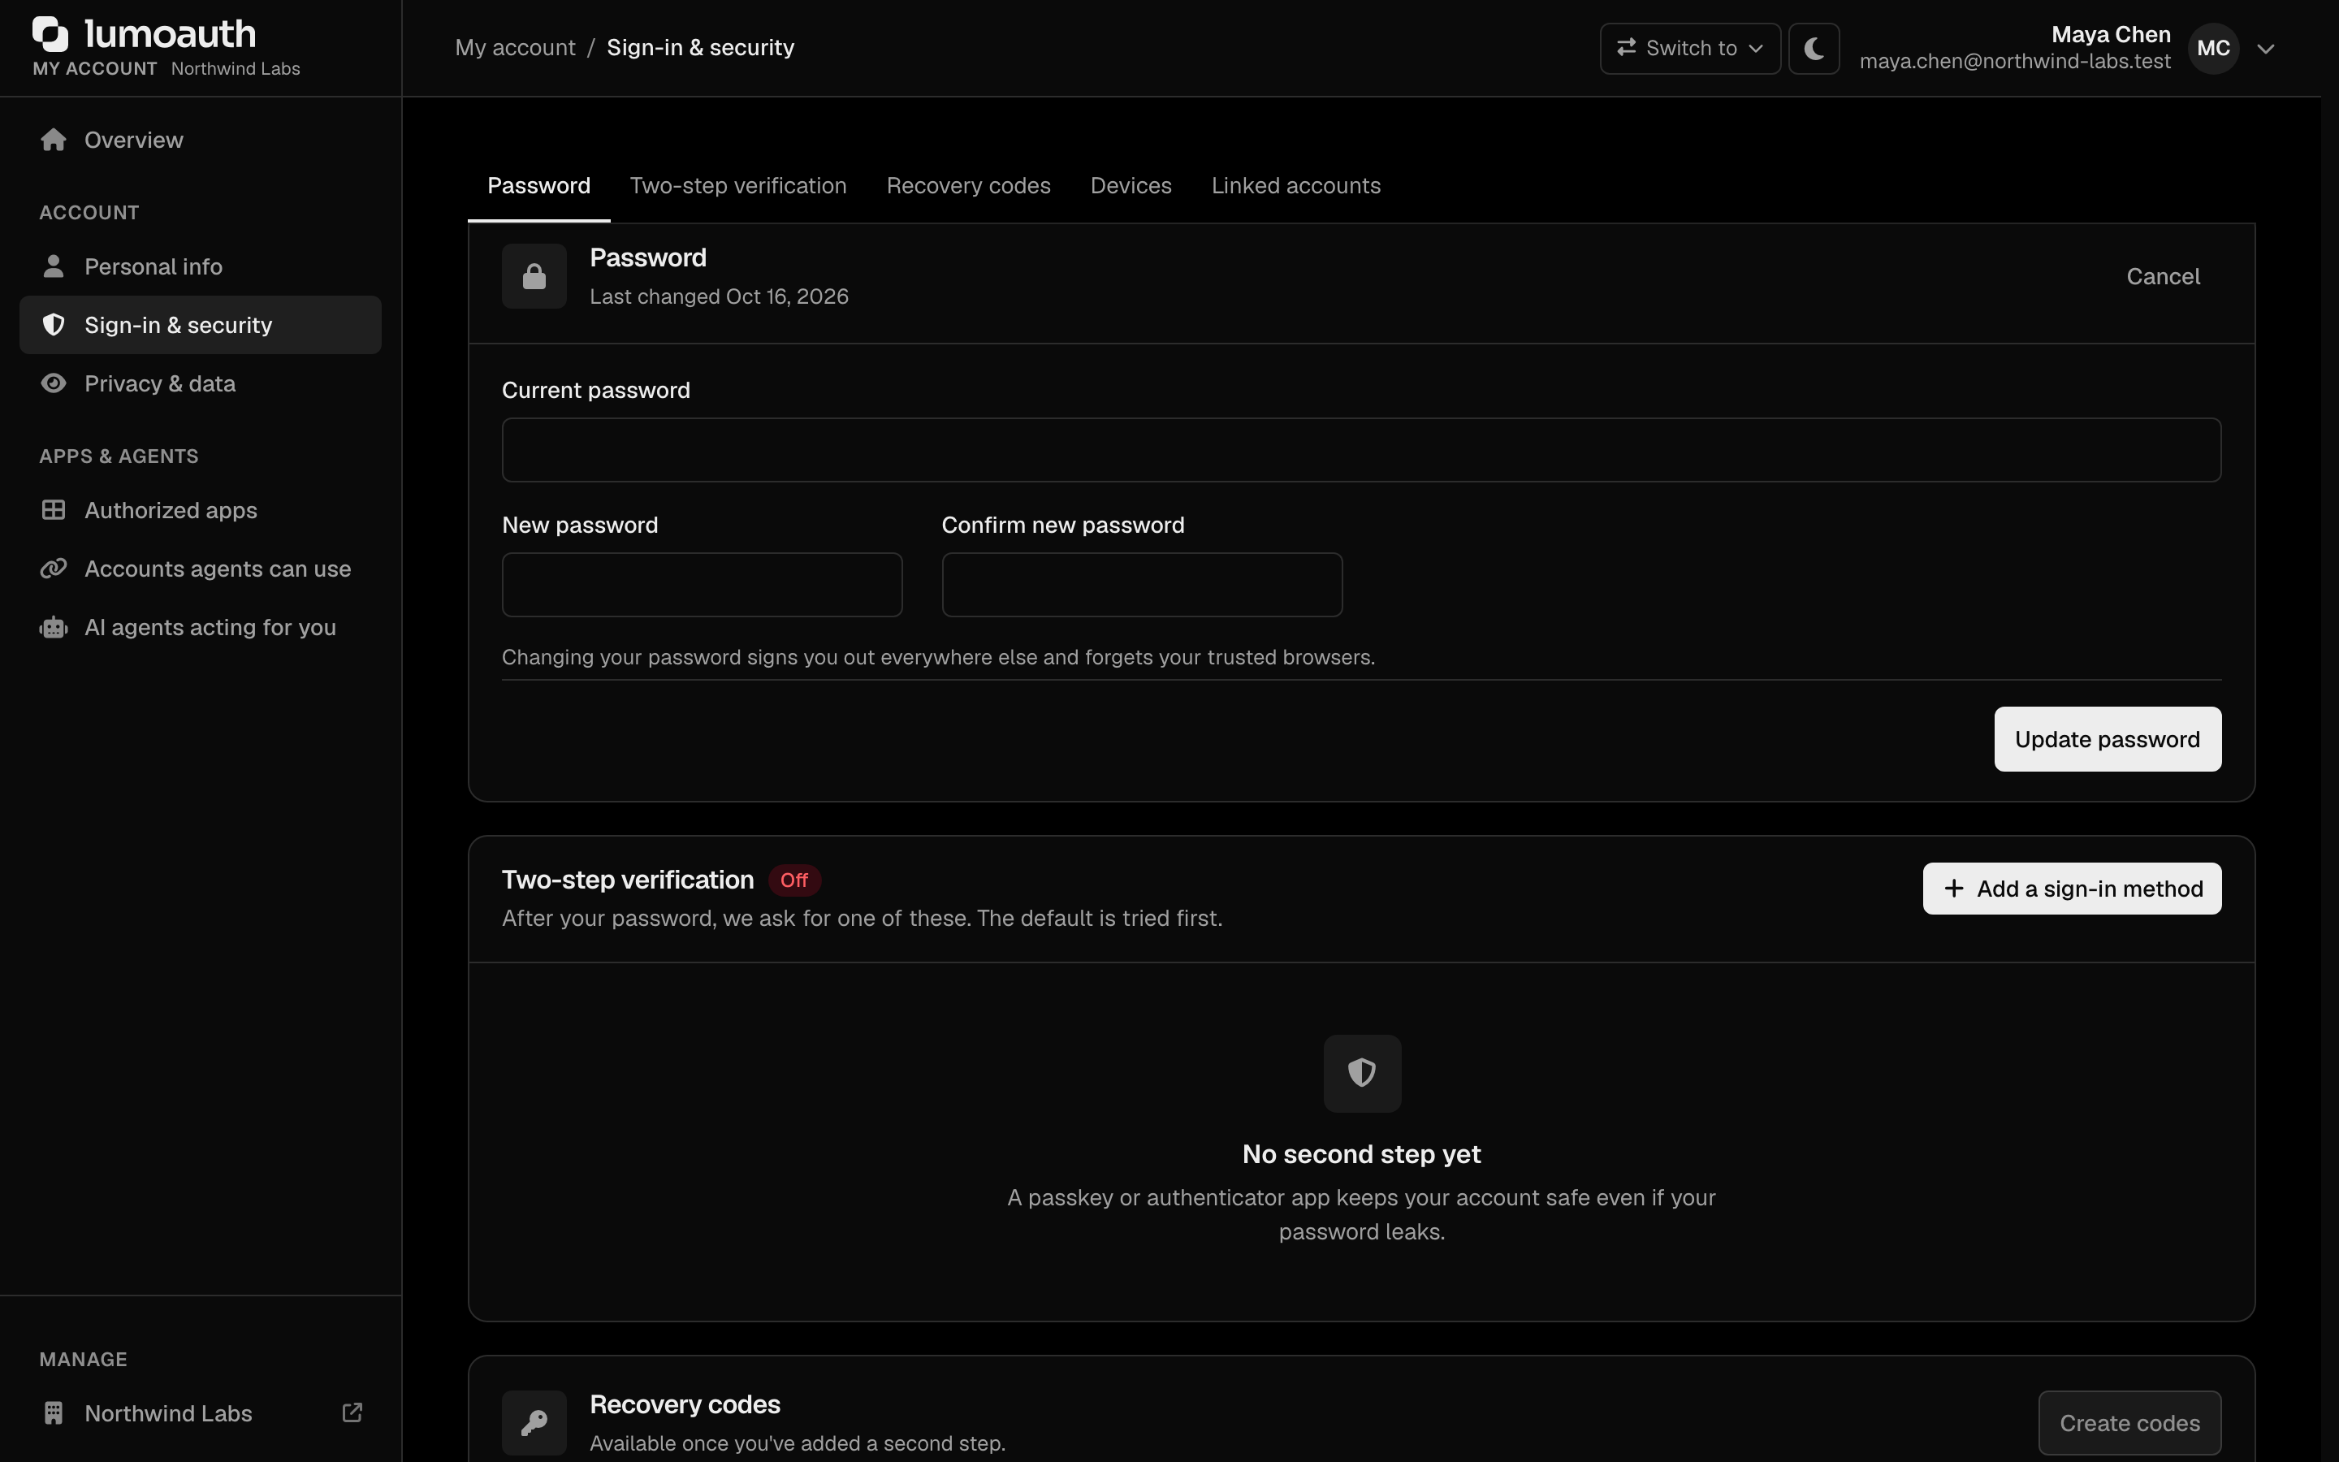Click the key icon in Recovery codes card
This screenshot has width=2339, height=1462.
[x=534, y=1423]
